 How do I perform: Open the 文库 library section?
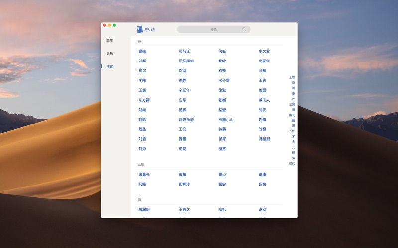(x=110, y=40)
